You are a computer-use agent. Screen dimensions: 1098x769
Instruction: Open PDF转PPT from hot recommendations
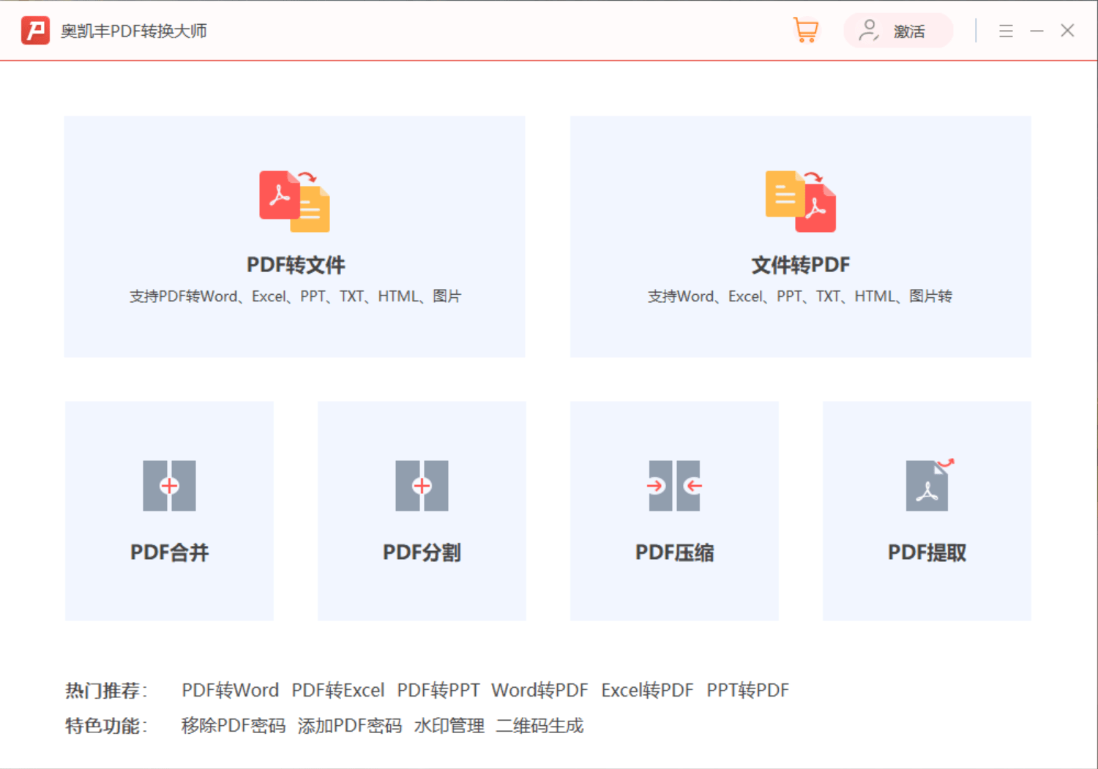pos(438,689)
